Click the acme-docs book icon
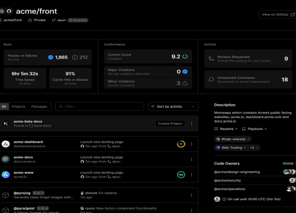The image size is (296, 213). click(6, 159)
